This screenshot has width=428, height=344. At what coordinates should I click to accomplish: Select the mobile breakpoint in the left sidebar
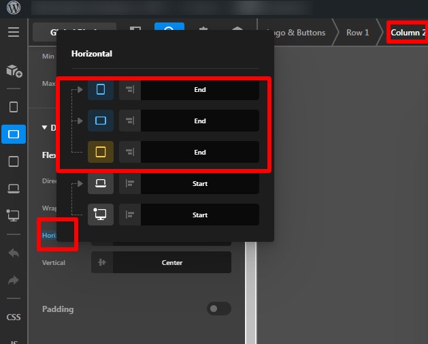click(14, 107)
